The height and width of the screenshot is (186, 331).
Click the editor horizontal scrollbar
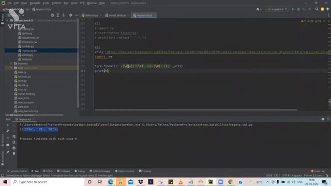tap(196, 110)
